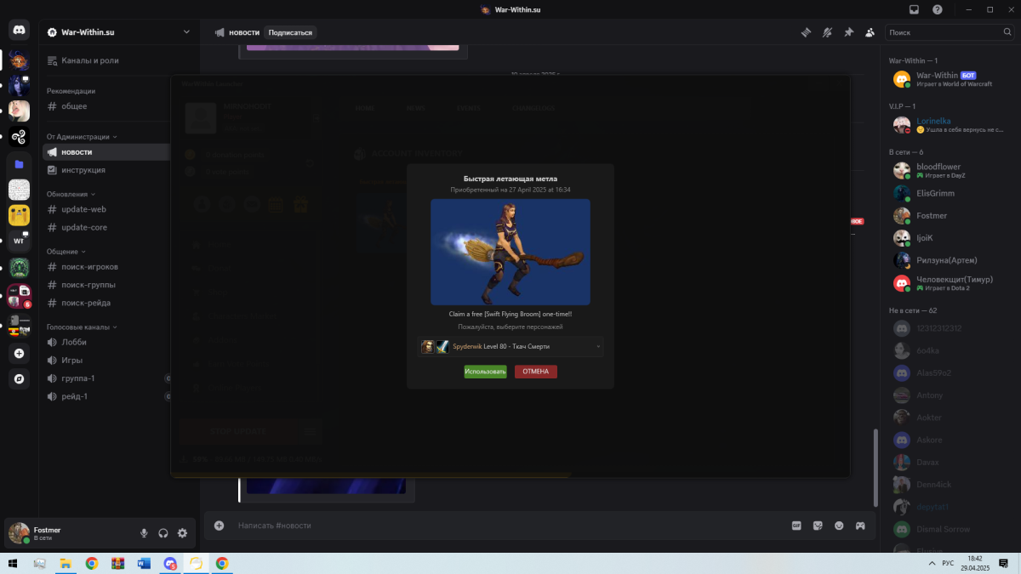
Task: Open emoji picker icon
Action: coord(839,526)
